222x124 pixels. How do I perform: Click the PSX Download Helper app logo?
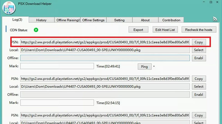[9, 8]
